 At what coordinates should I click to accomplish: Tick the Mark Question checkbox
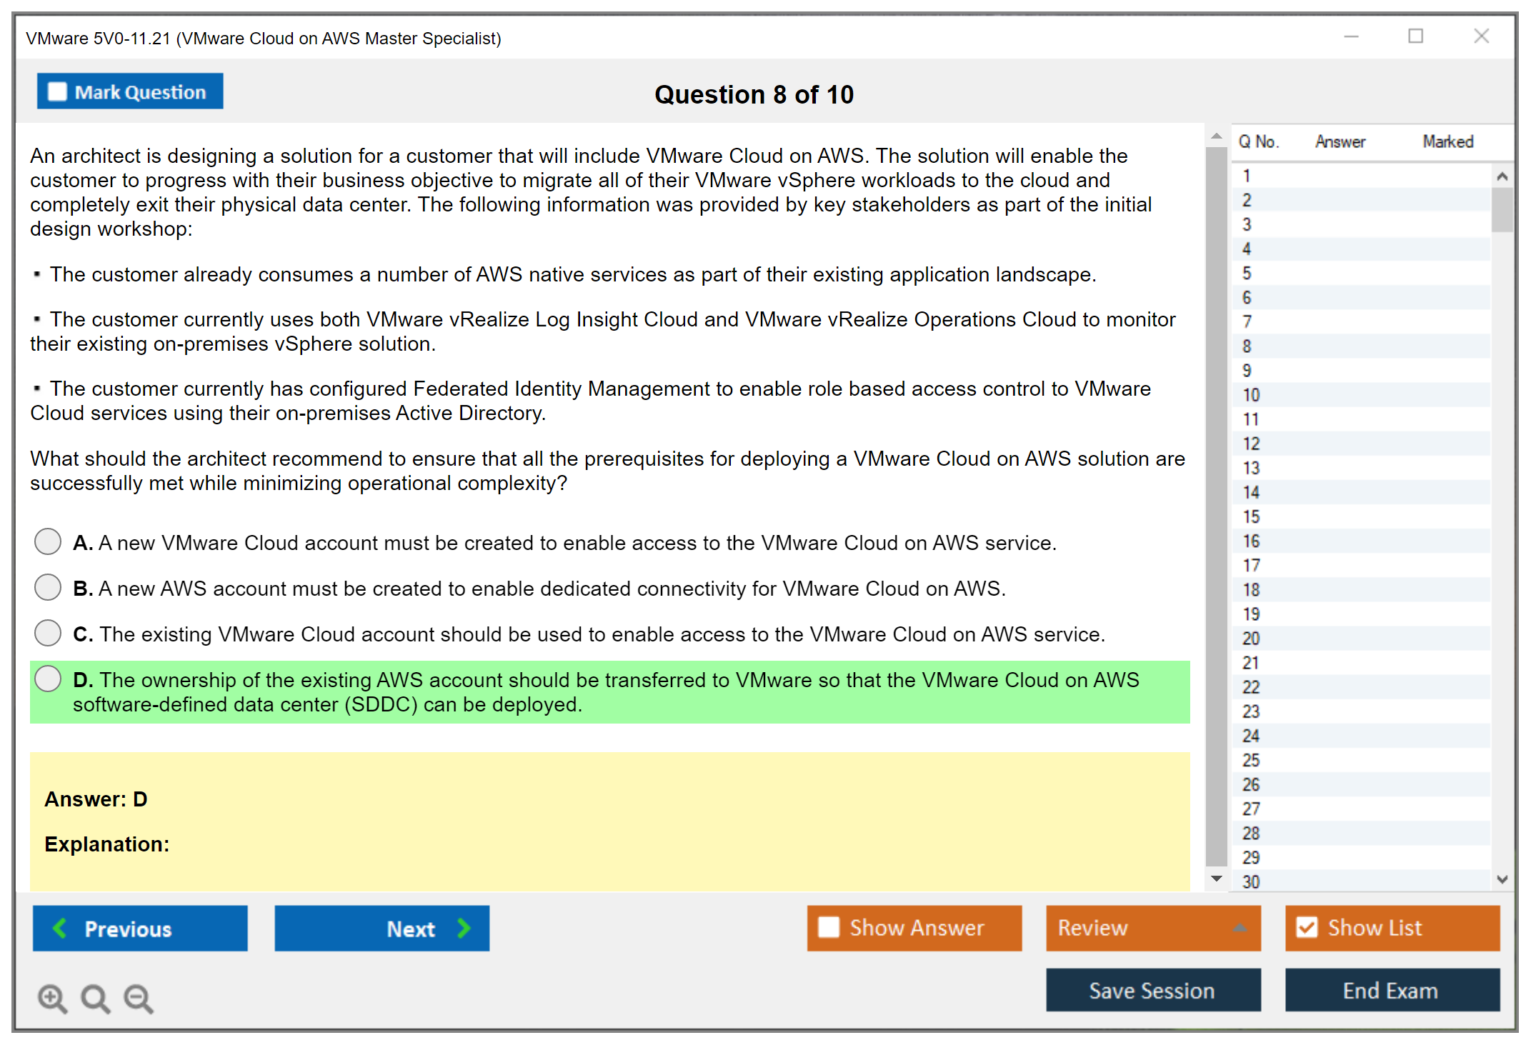57,91
